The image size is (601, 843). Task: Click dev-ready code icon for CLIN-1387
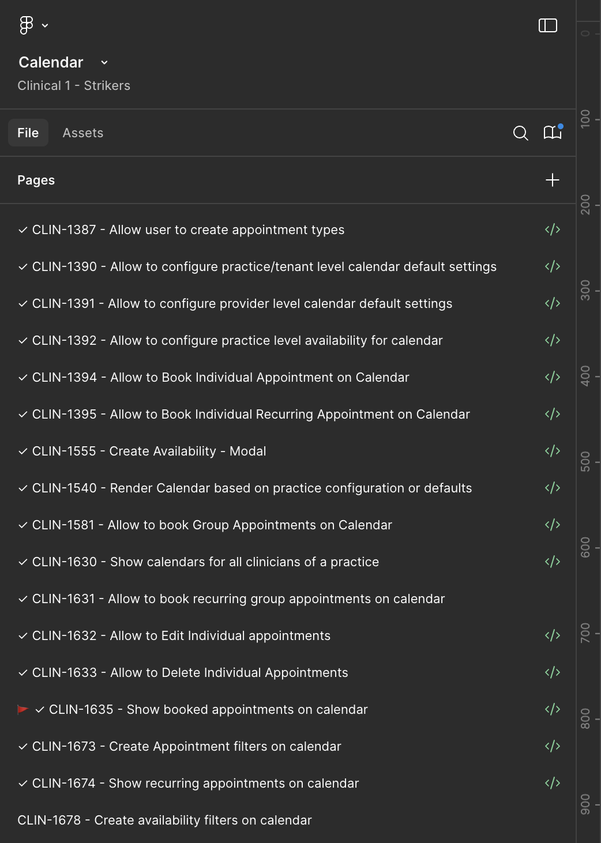coord(552,229)
